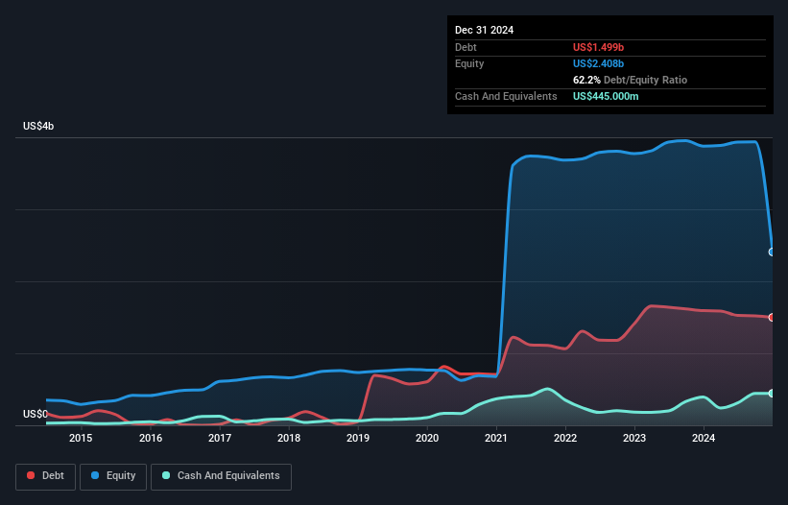
Task: Click the Debt row label in tooltip
Action: pos(466,47)
